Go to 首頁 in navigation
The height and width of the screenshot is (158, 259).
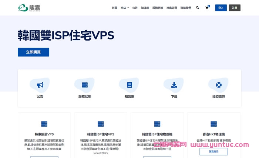[x=115, y=8]
